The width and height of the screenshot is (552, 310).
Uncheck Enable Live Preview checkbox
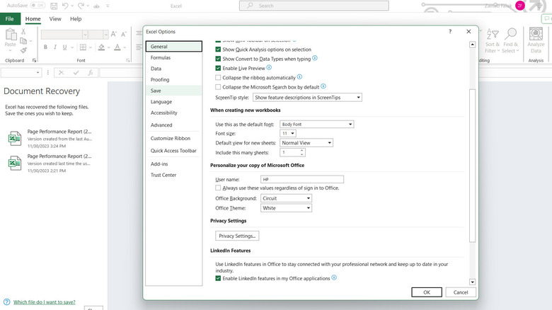(x=218, y=68)
